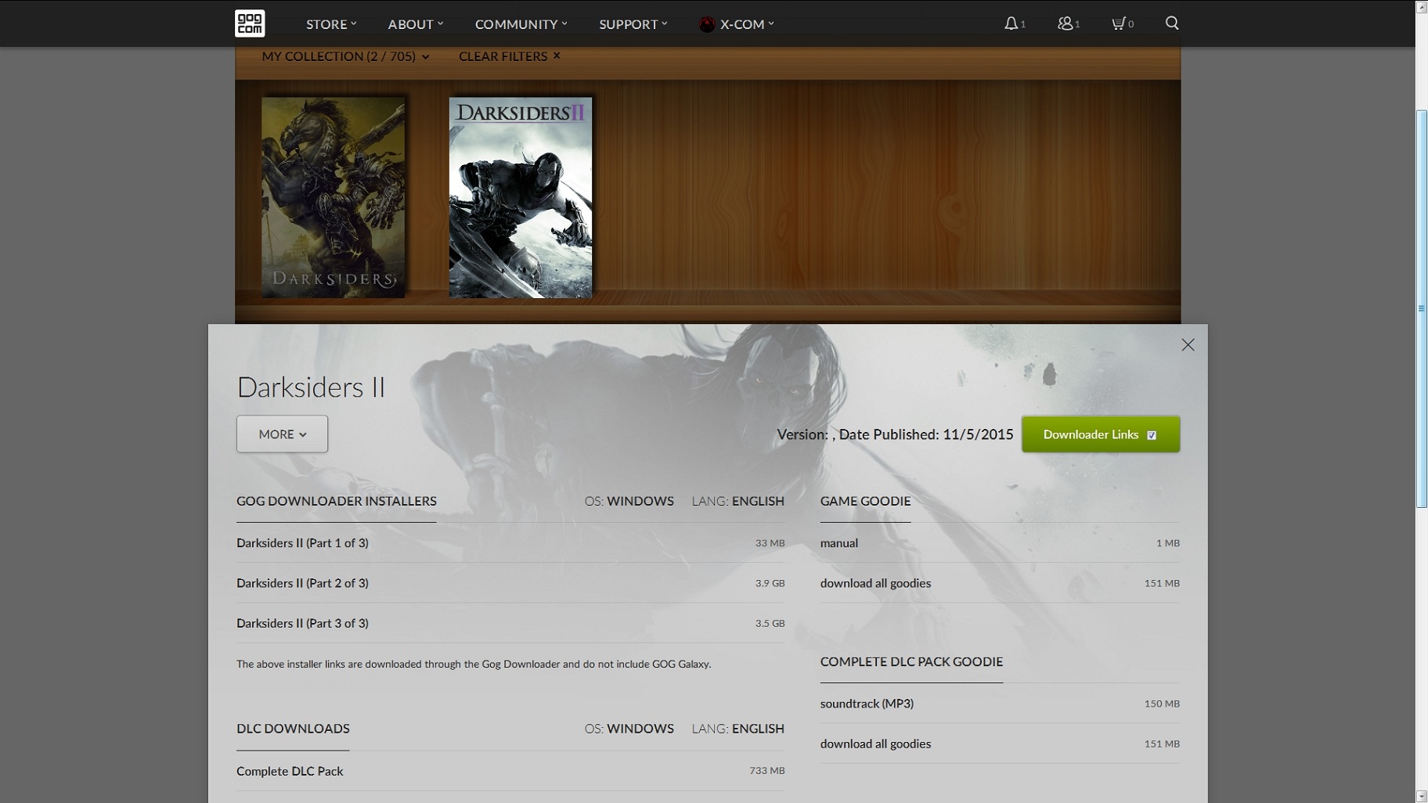Toggle the Downloader Links checkbox

[x=1151, y=435]
